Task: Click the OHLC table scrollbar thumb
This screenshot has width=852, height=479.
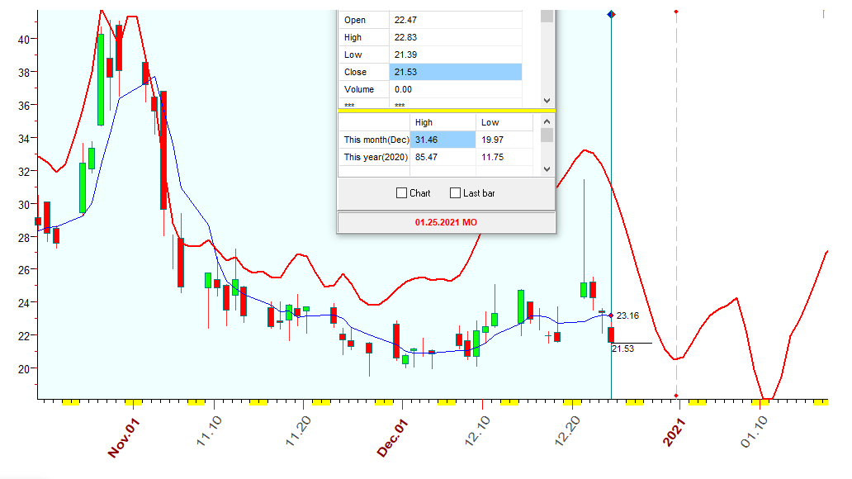Action: [547, 16]
